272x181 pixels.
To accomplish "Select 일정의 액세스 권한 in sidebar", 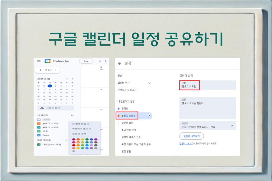I will (x=131, y=137).
